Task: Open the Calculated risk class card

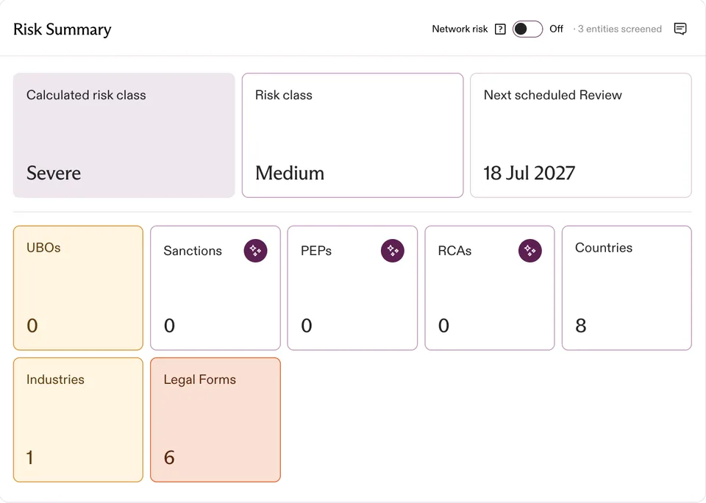Action: point(124,135)
